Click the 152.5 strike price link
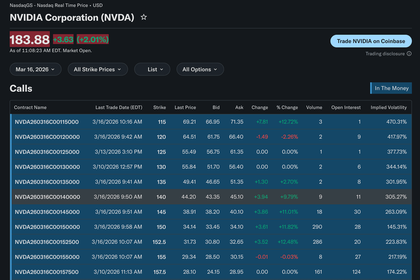This screenshot has height=280, width=420. click(x=159, y=242)
